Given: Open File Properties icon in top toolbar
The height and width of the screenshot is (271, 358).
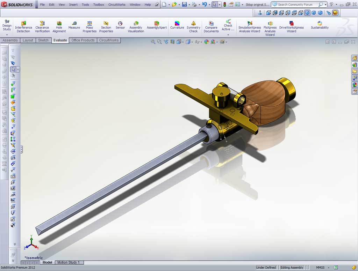Looking at the screenshot, I should coord(231,4).
